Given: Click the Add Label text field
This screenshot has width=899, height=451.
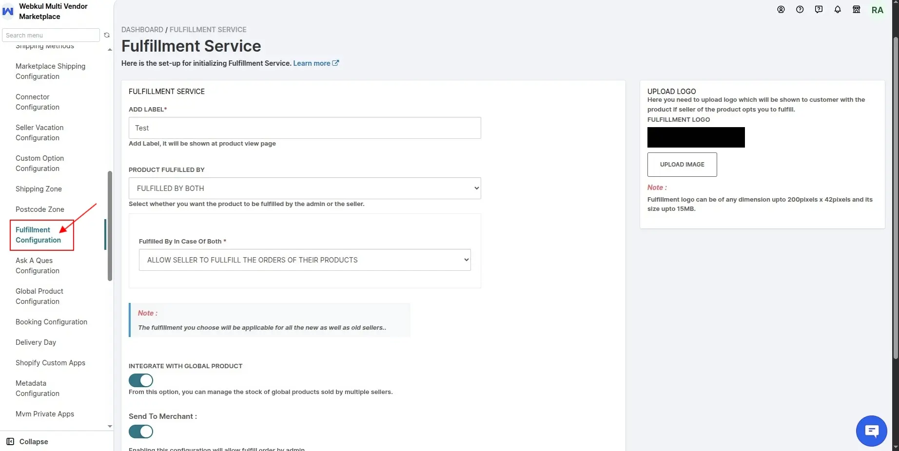Looking at the screenshot, I should click(x=305, y=128).
